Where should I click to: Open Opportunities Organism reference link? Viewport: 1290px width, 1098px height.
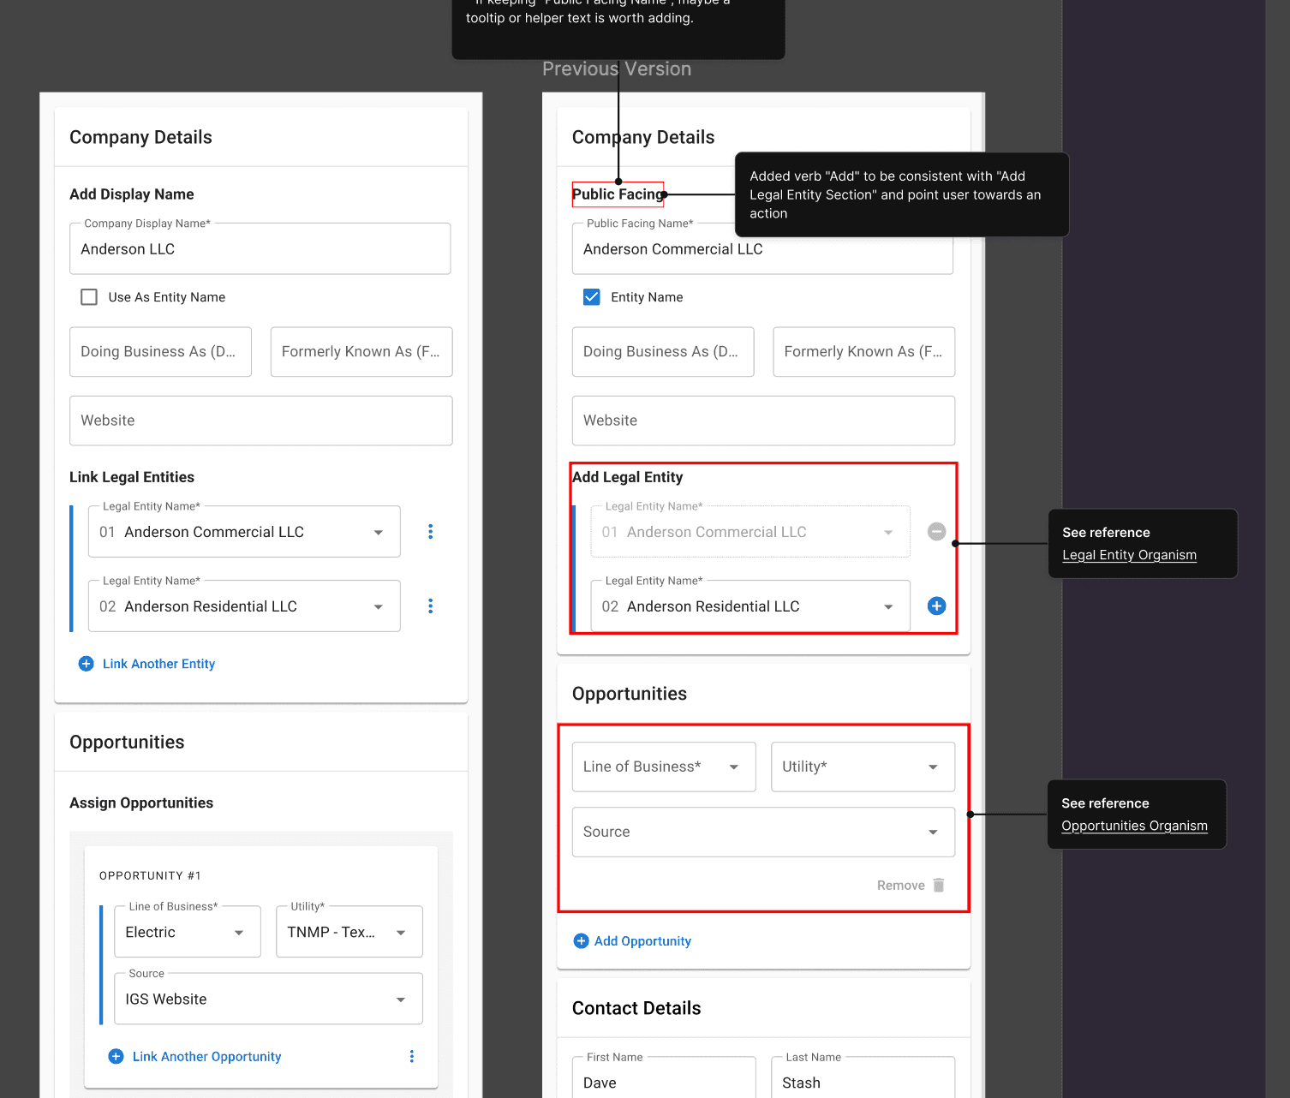coord(1135,826)
